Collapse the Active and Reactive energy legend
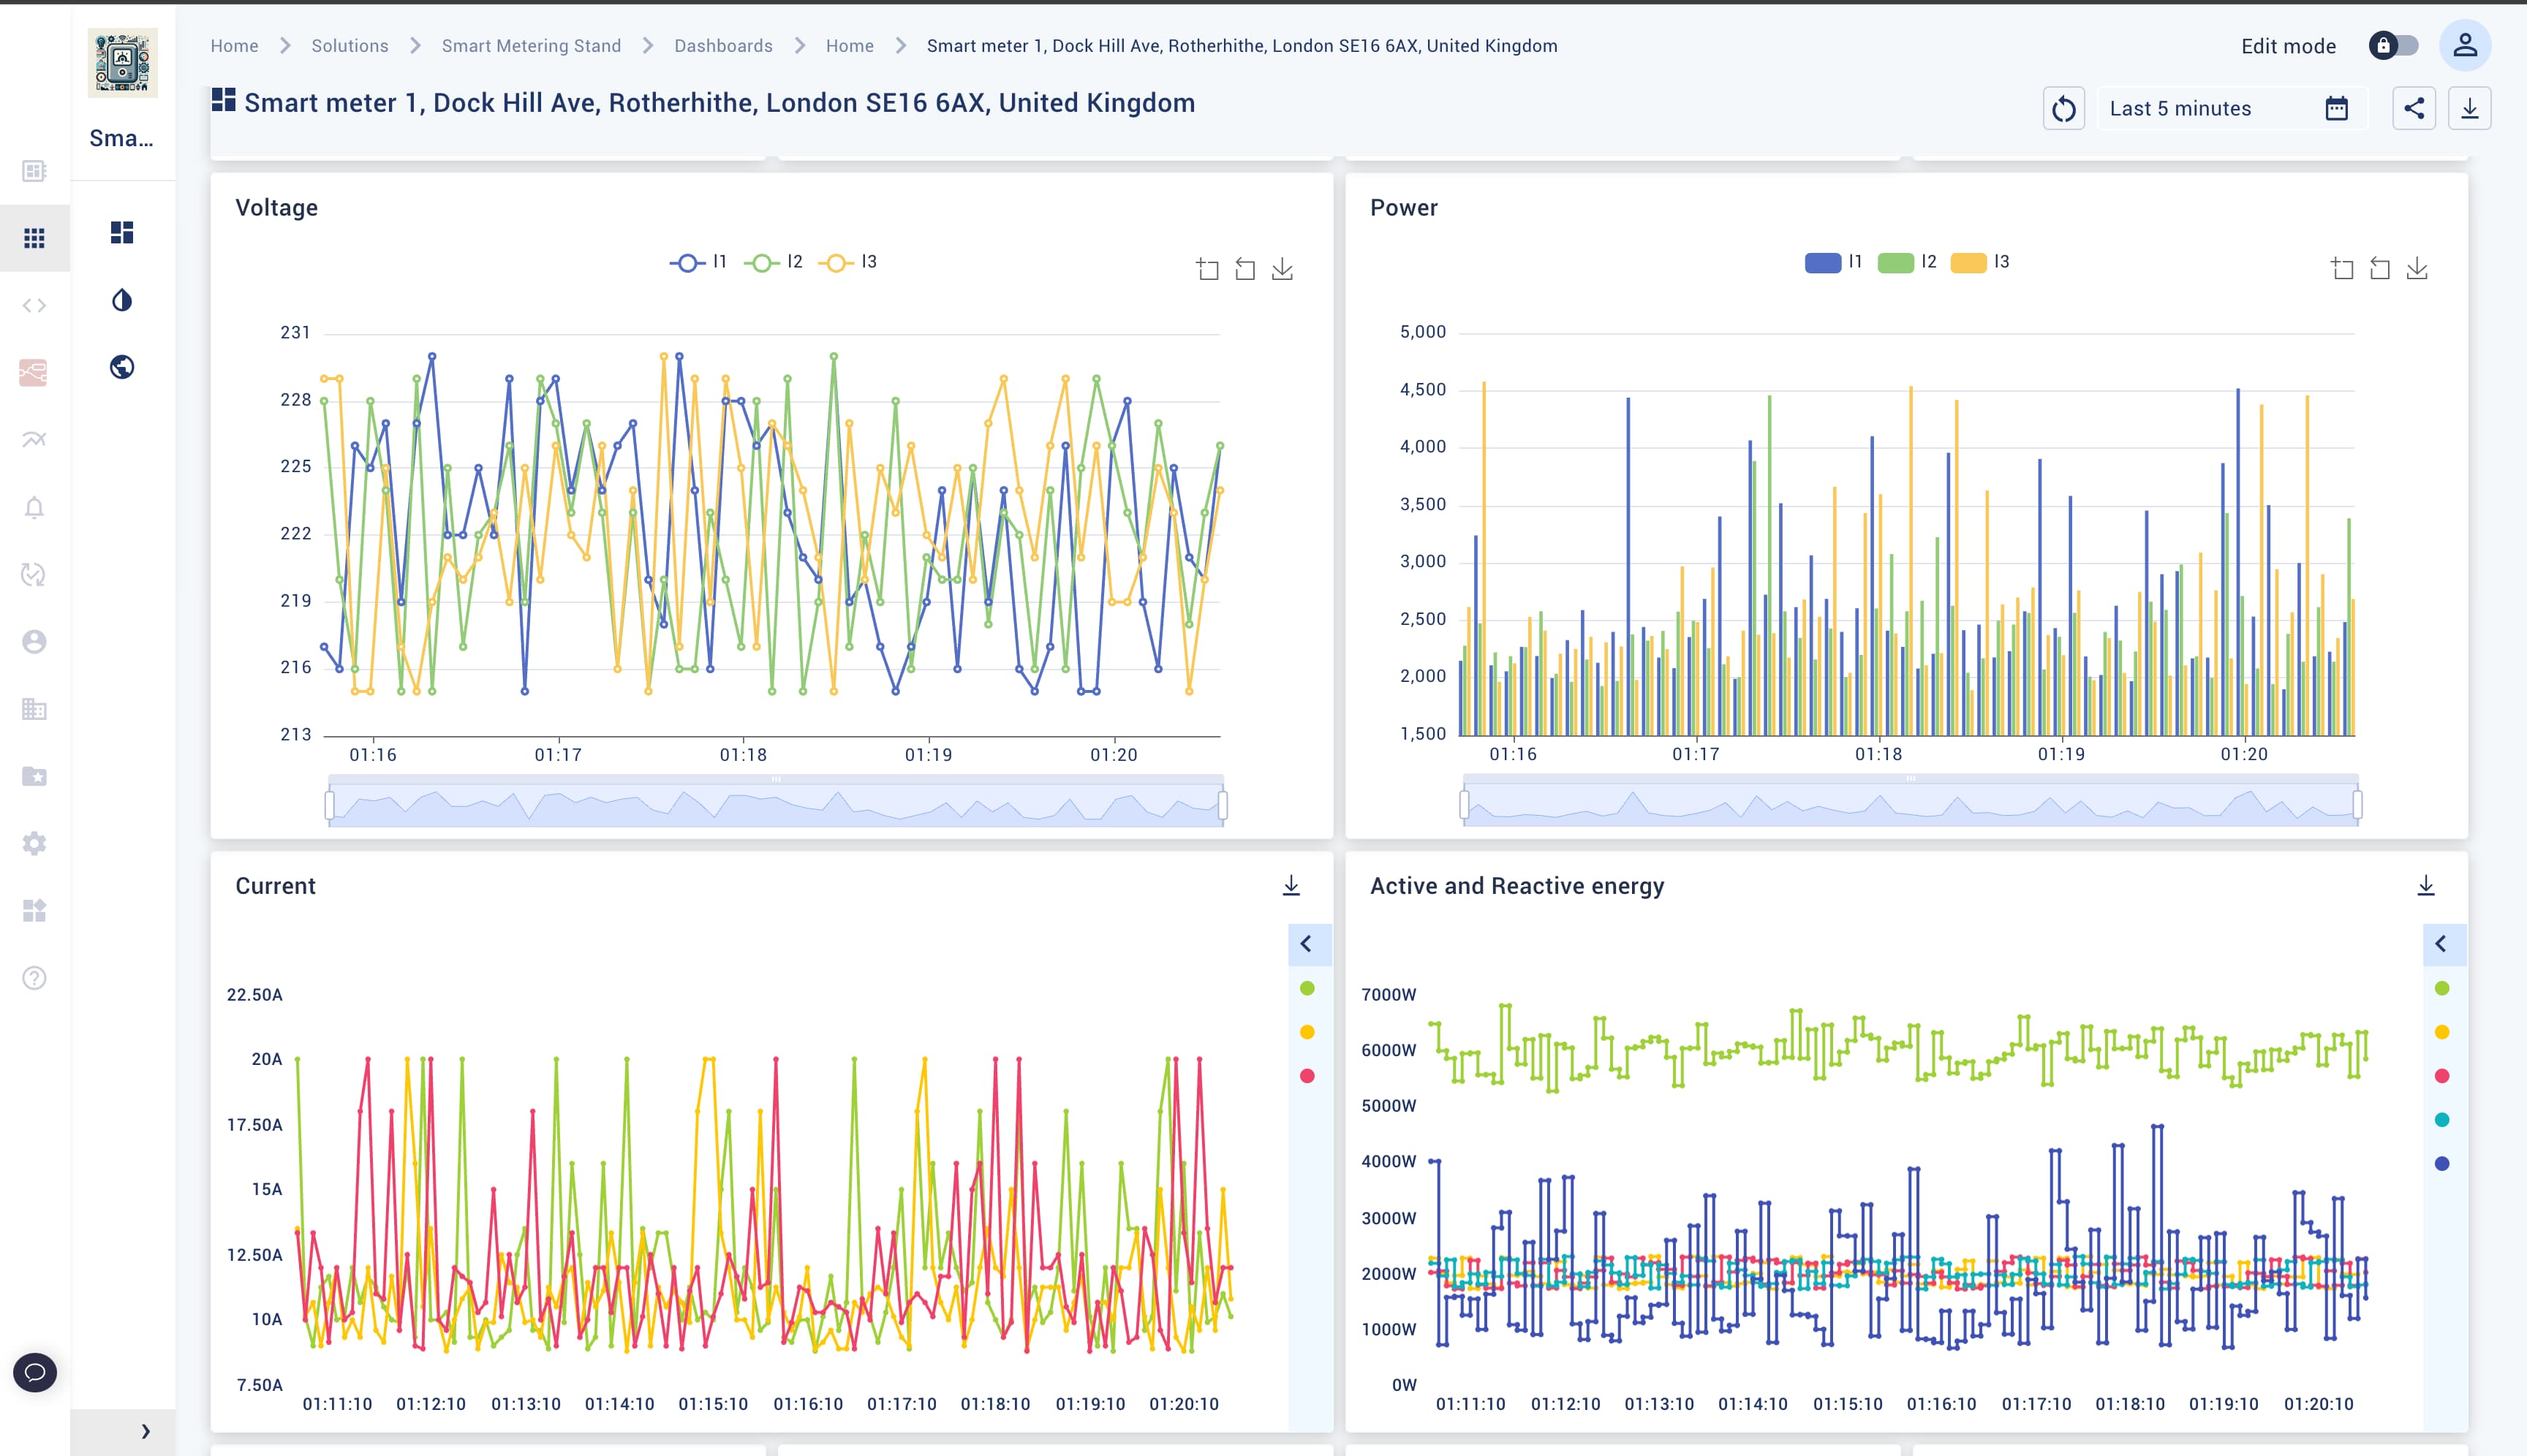Screen dimensions: 2527x1456 point(2442,944)
